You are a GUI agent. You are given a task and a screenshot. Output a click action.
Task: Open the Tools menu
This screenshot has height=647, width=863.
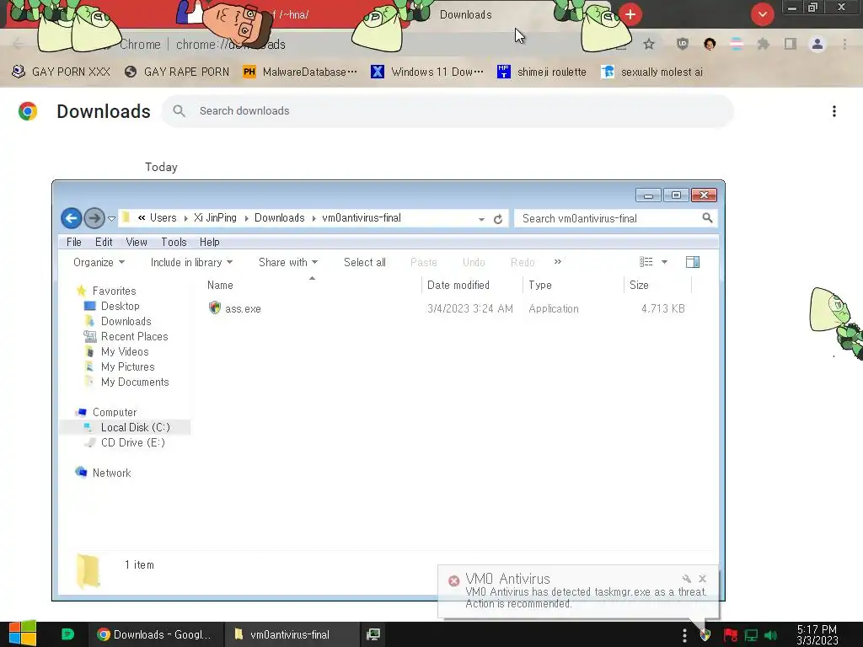click(x=174, y=242)
